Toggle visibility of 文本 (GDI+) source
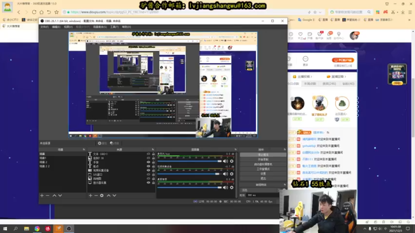 point(148,154)
